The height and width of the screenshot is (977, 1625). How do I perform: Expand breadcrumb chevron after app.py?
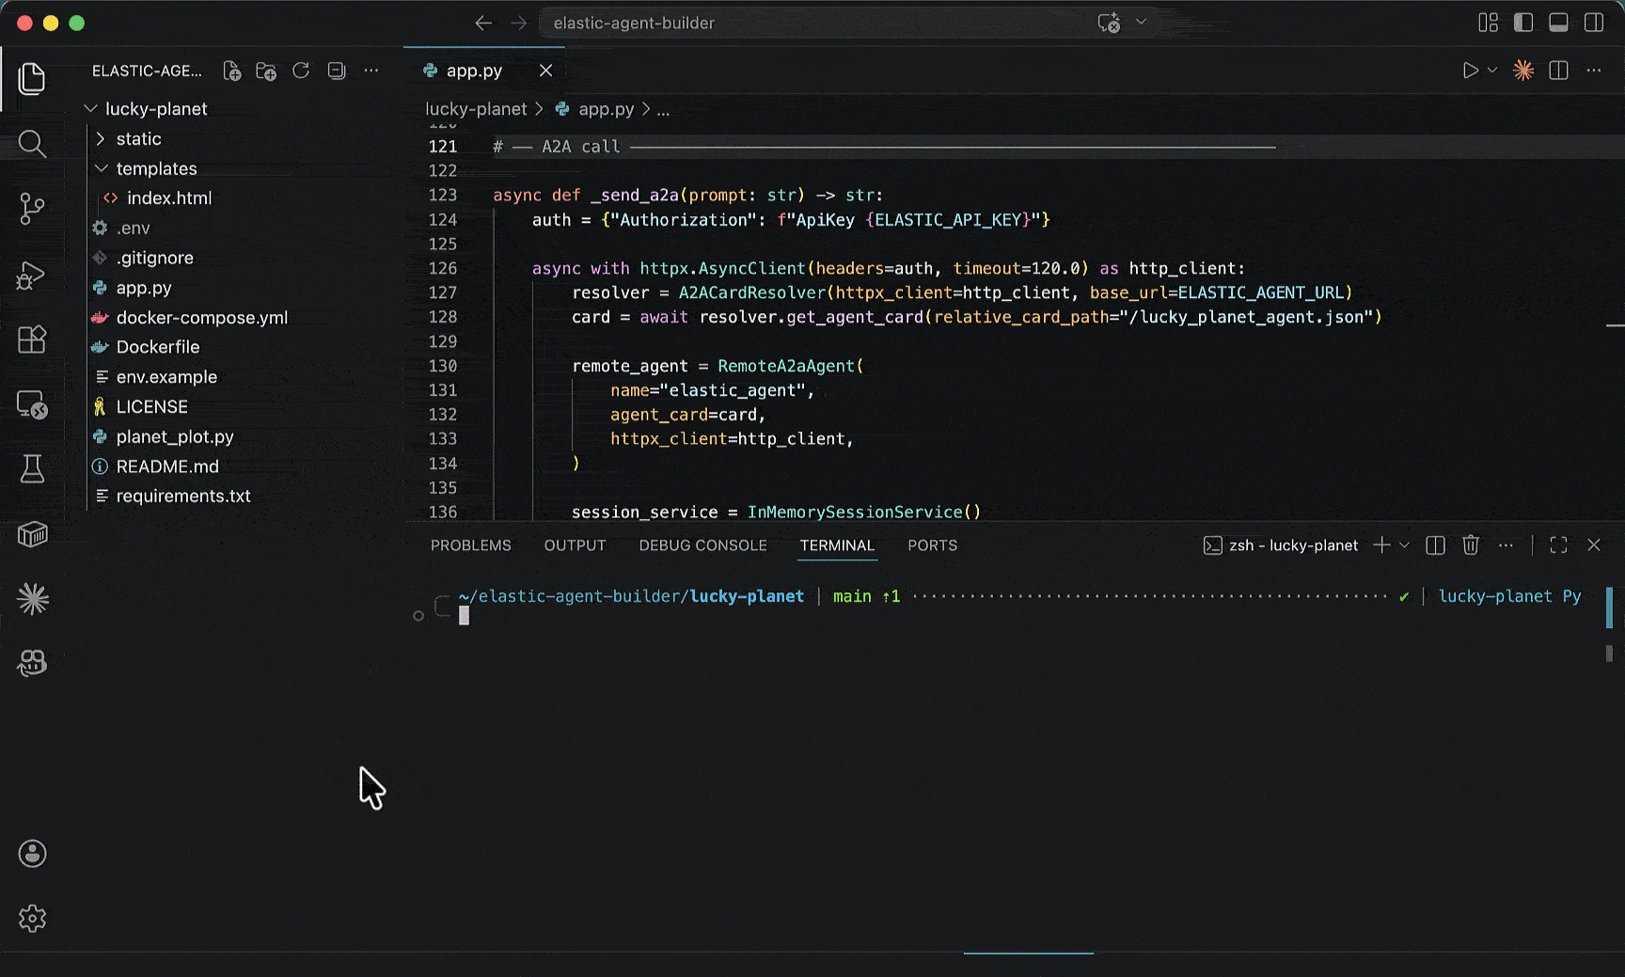coord(646,109)
